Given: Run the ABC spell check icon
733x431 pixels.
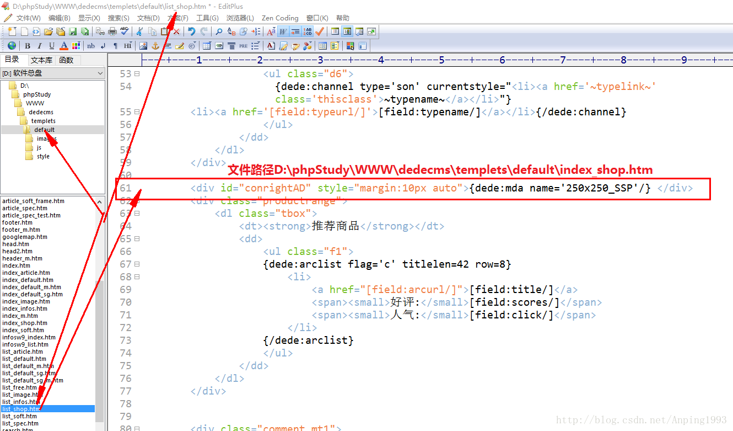Looking at the screenshot, I should coord(125,31).
